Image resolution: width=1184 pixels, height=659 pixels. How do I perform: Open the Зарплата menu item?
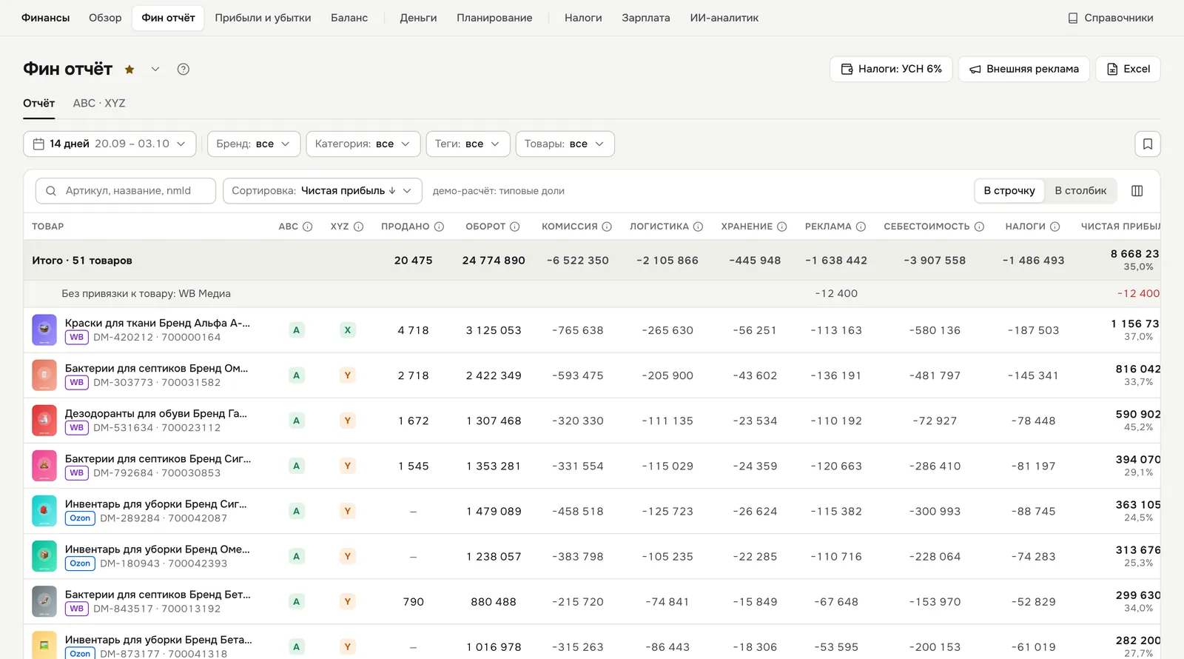tap(646, 18)
